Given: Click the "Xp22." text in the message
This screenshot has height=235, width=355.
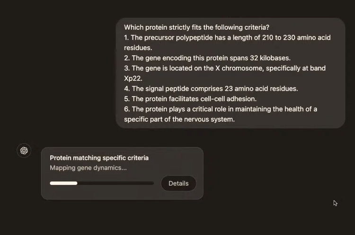Looking at the screenshot, I should pyautogui.click(x=133, y=78).
